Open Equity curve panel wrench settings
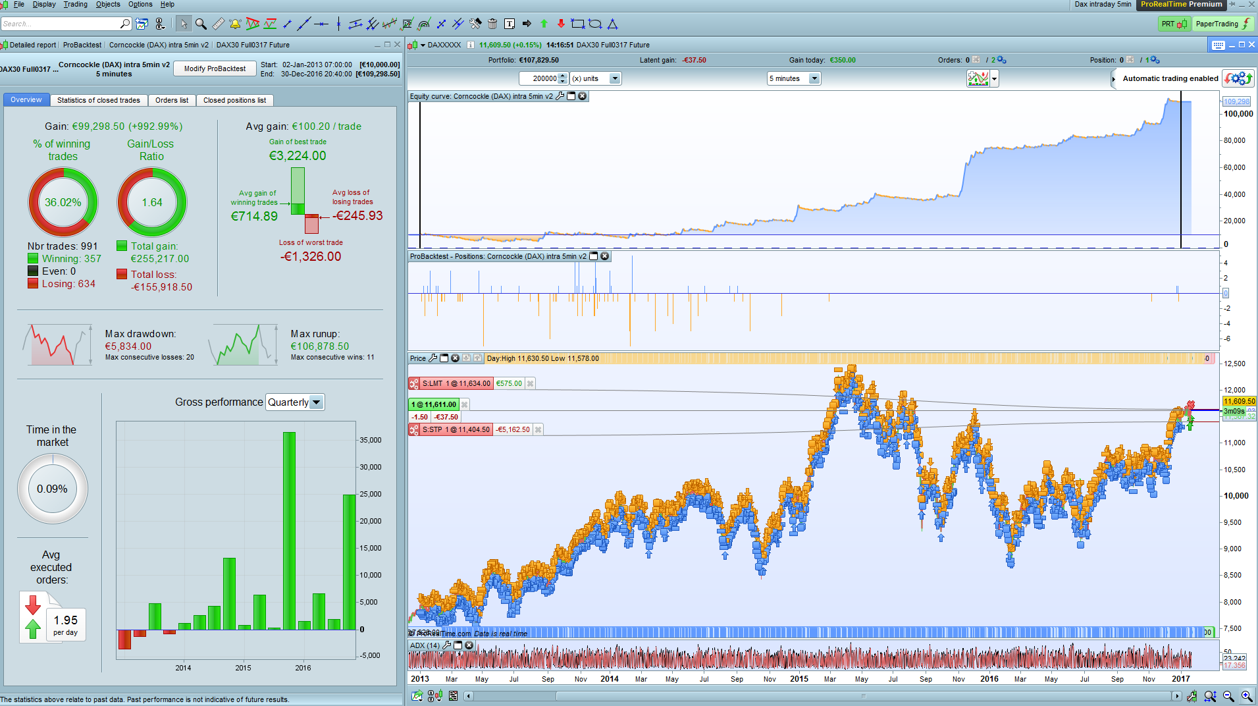Image resolution: width=1258 pixels, height=706 pixels. [560, 96]
